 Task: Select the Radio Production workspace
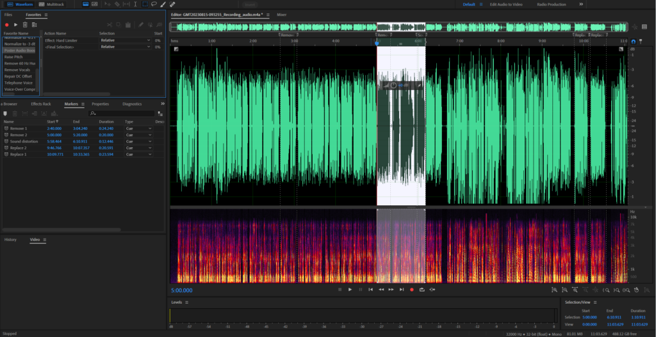click(550, 4)
